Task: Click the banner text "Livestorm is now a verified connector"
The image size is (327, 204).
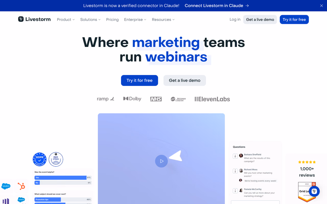Action: pyautogui.click(x=131, y=6)
